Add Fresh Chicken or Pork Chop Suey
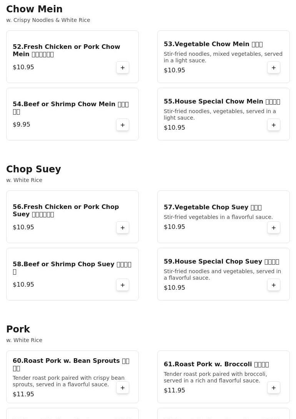 click(123, 228)
